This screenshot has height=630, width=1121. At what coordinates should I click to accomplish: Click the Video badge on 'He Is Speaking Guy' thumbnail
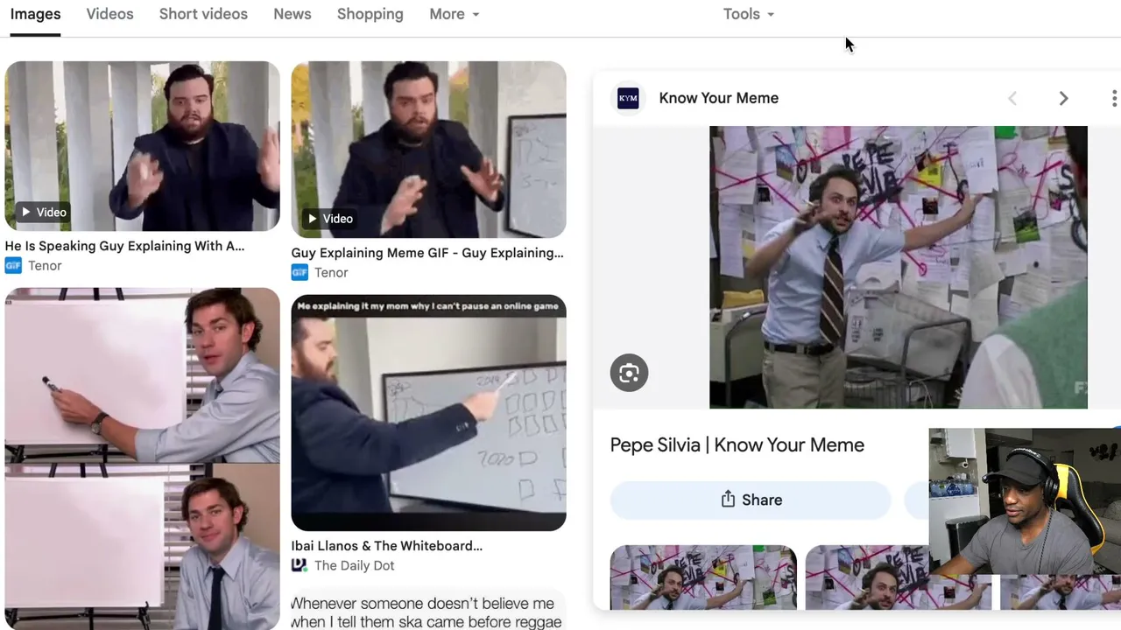(x=44, y=213)
